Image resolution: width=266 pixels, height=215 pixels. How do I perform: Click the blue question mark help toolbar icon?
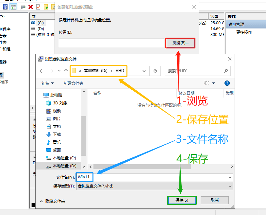click(x=6, y=7)
